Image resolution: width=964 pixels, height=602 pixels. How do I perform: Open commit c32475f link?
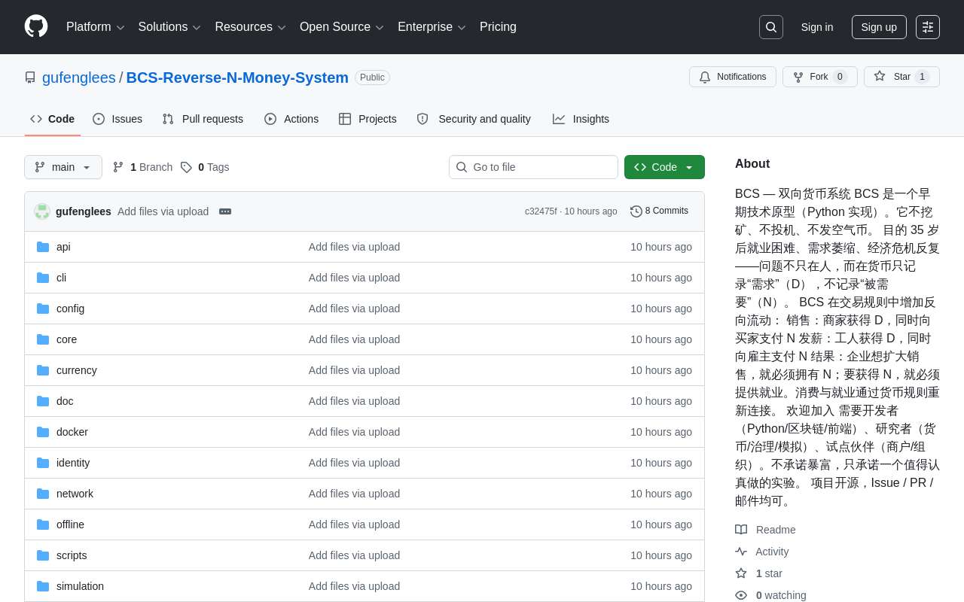pyautogui.click(x=541, y=211)
